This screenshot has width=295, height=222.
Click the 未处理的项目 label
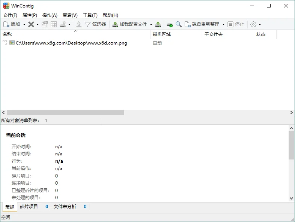pyautogui.click(x=26, y=197)
